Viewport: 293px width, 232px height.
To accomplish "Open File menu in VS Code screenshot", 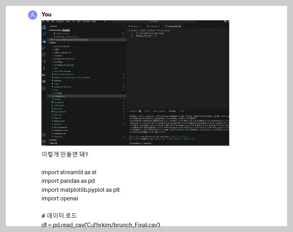I will click(x=48, y=21).
